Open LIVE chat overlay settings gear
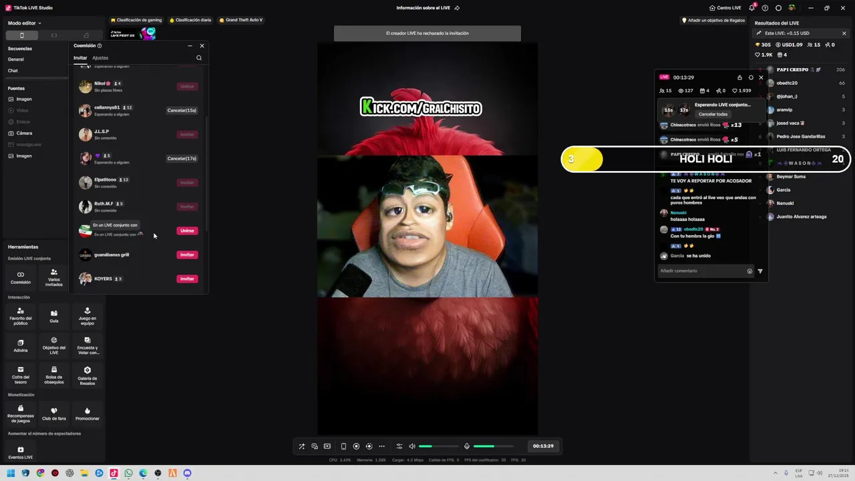Image resolution: width=855 pixels, height=481 pixels. [x=751, y=77]
